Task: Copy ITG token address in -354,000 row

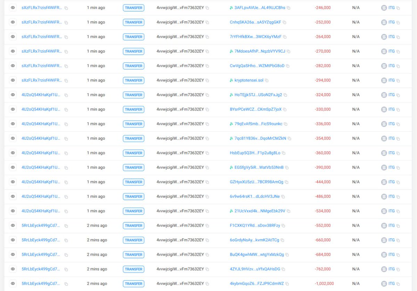Action: 398,139
